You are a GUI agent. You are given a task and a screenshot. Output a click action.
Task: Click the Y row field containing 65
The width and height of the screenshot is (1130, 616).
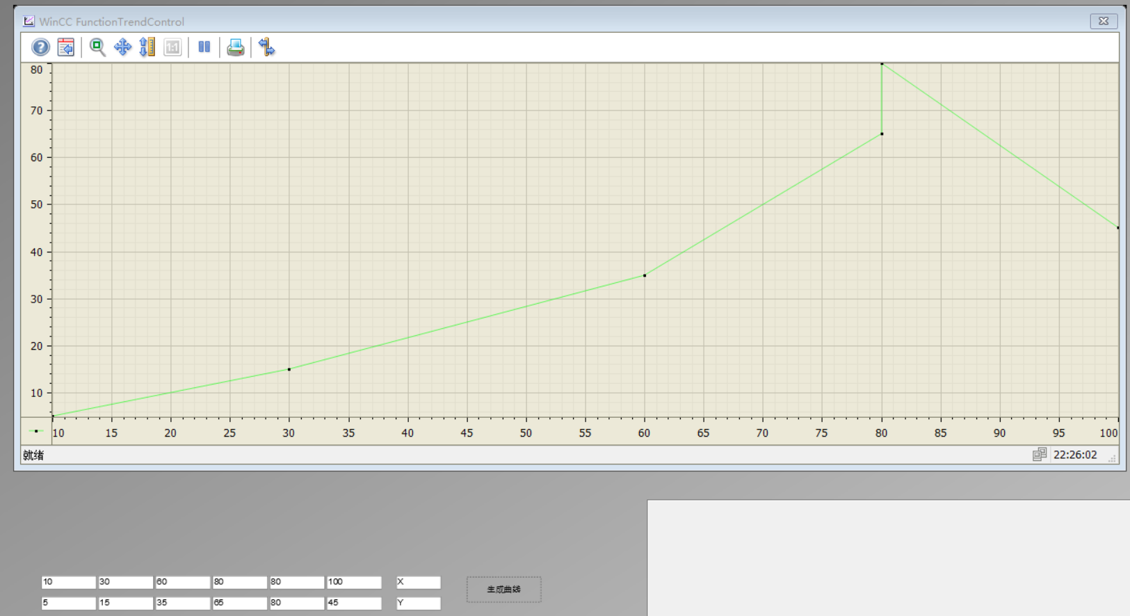(x=239, y=603)
